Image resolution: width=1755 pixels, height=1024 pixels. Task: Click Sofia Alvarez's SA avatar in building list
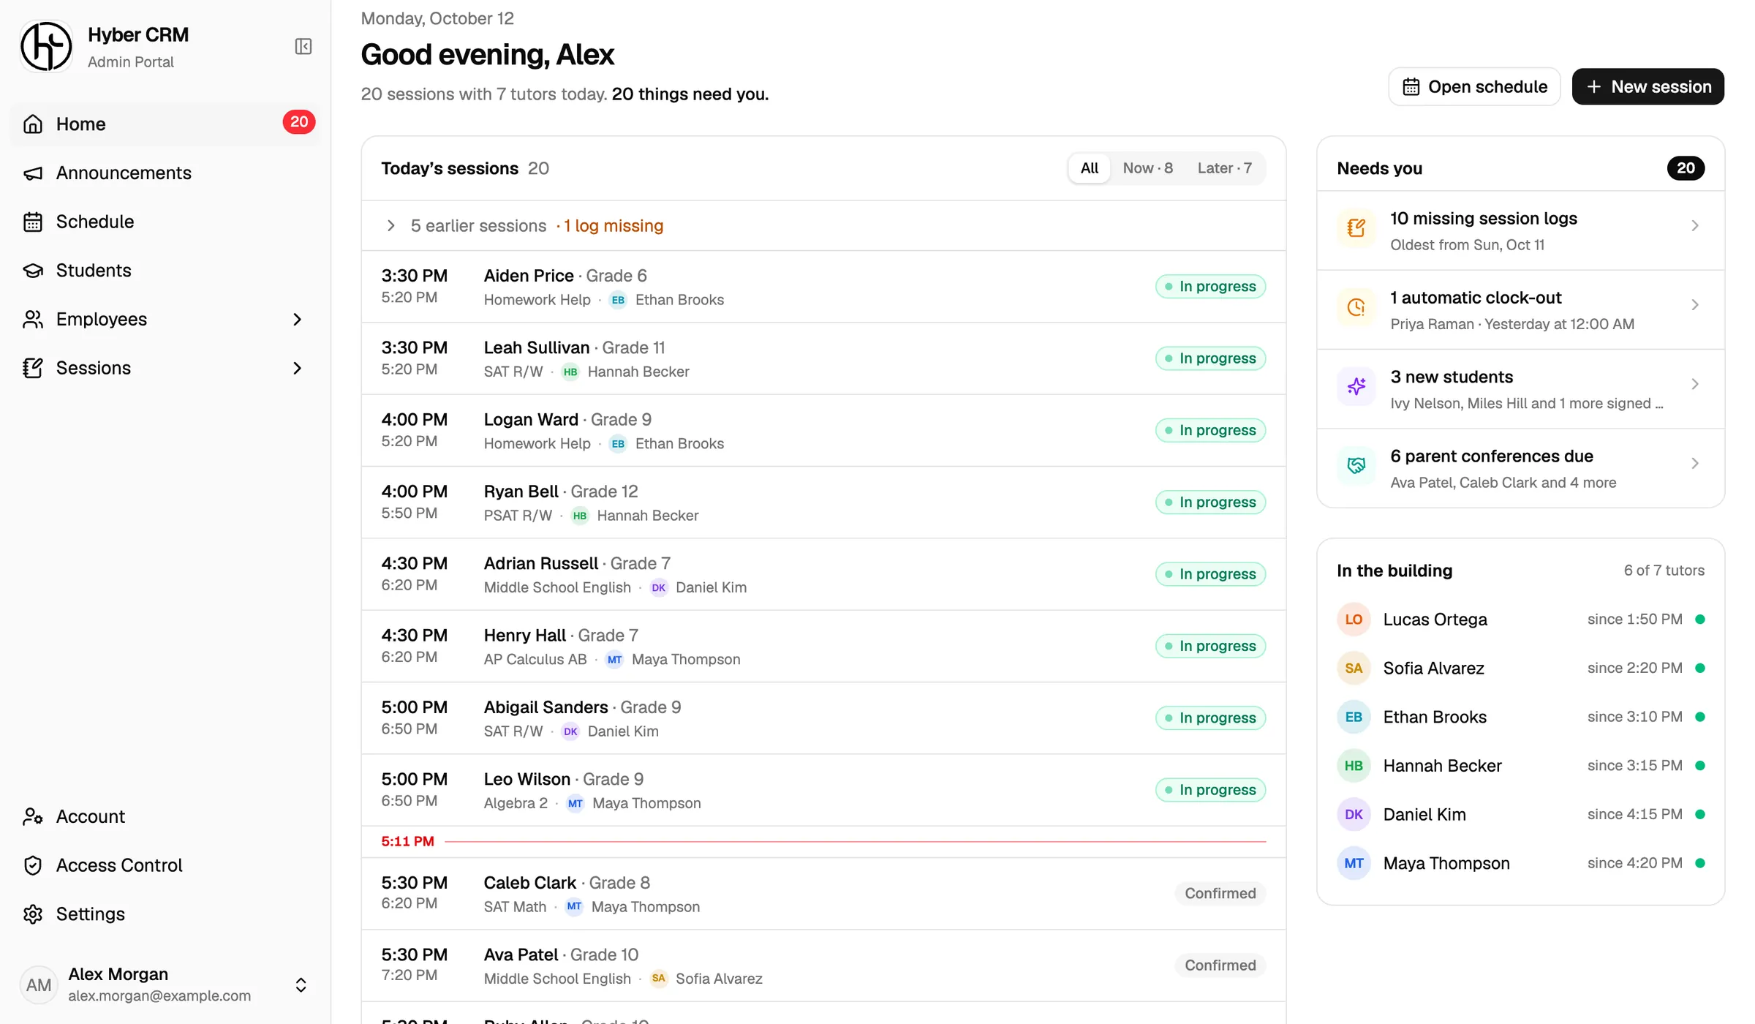pyautogui.click(x=1354, y=669)
